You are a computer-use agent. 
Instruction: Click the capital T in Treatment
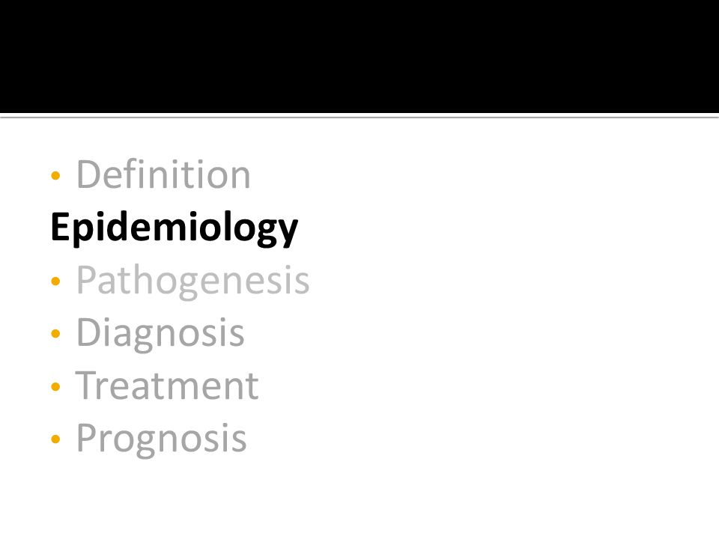(87, 385)
